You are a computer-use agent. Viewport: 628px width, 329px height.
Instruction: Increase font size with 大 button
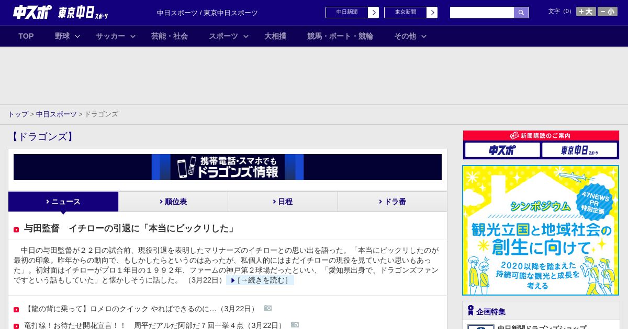coord(586,11)
